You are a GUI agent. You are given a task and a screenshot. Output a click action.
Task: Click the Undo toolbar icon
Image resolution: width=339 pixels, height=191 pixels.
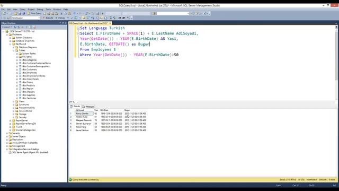pos(74,13)
